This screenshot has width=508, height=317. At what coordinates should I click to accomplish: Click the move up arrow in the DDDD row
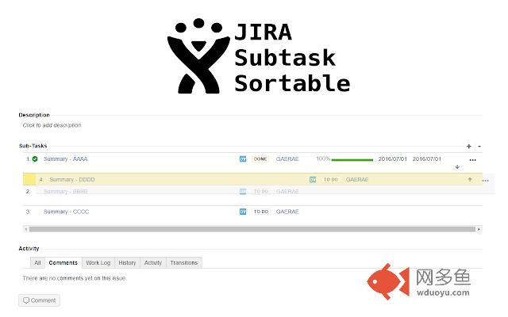pos(470,180)
